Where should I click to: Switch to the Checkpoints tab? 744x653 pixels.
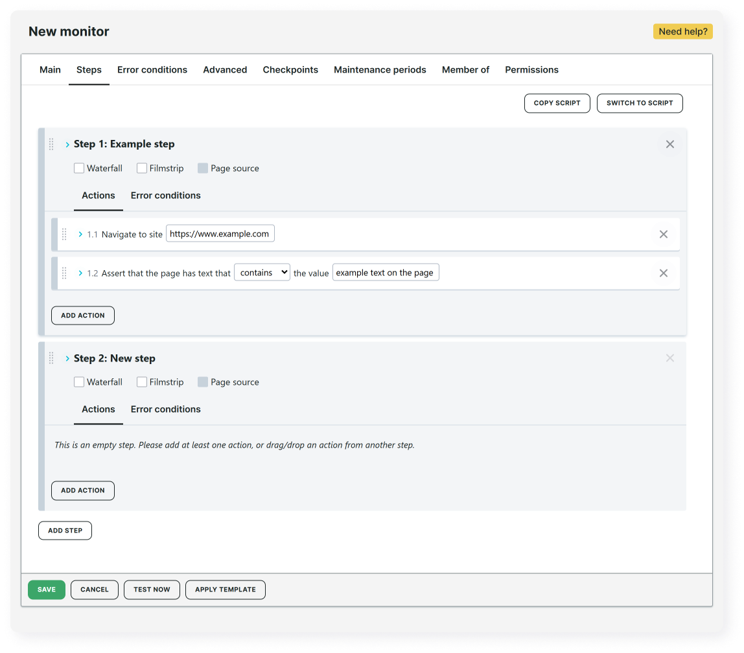tap(290, 70)
